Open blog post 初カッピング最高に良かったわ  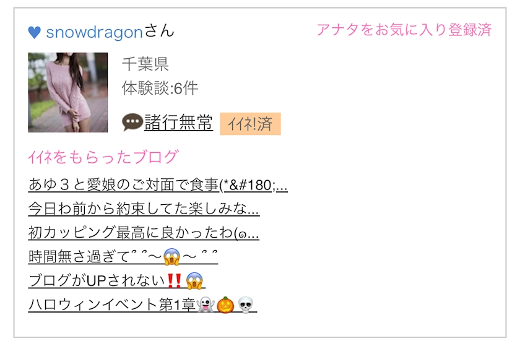(144, 233)
